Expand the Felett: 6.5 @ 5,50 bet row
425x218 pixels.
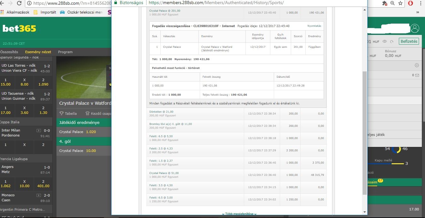pyautogui.click(x=237, y=138)
